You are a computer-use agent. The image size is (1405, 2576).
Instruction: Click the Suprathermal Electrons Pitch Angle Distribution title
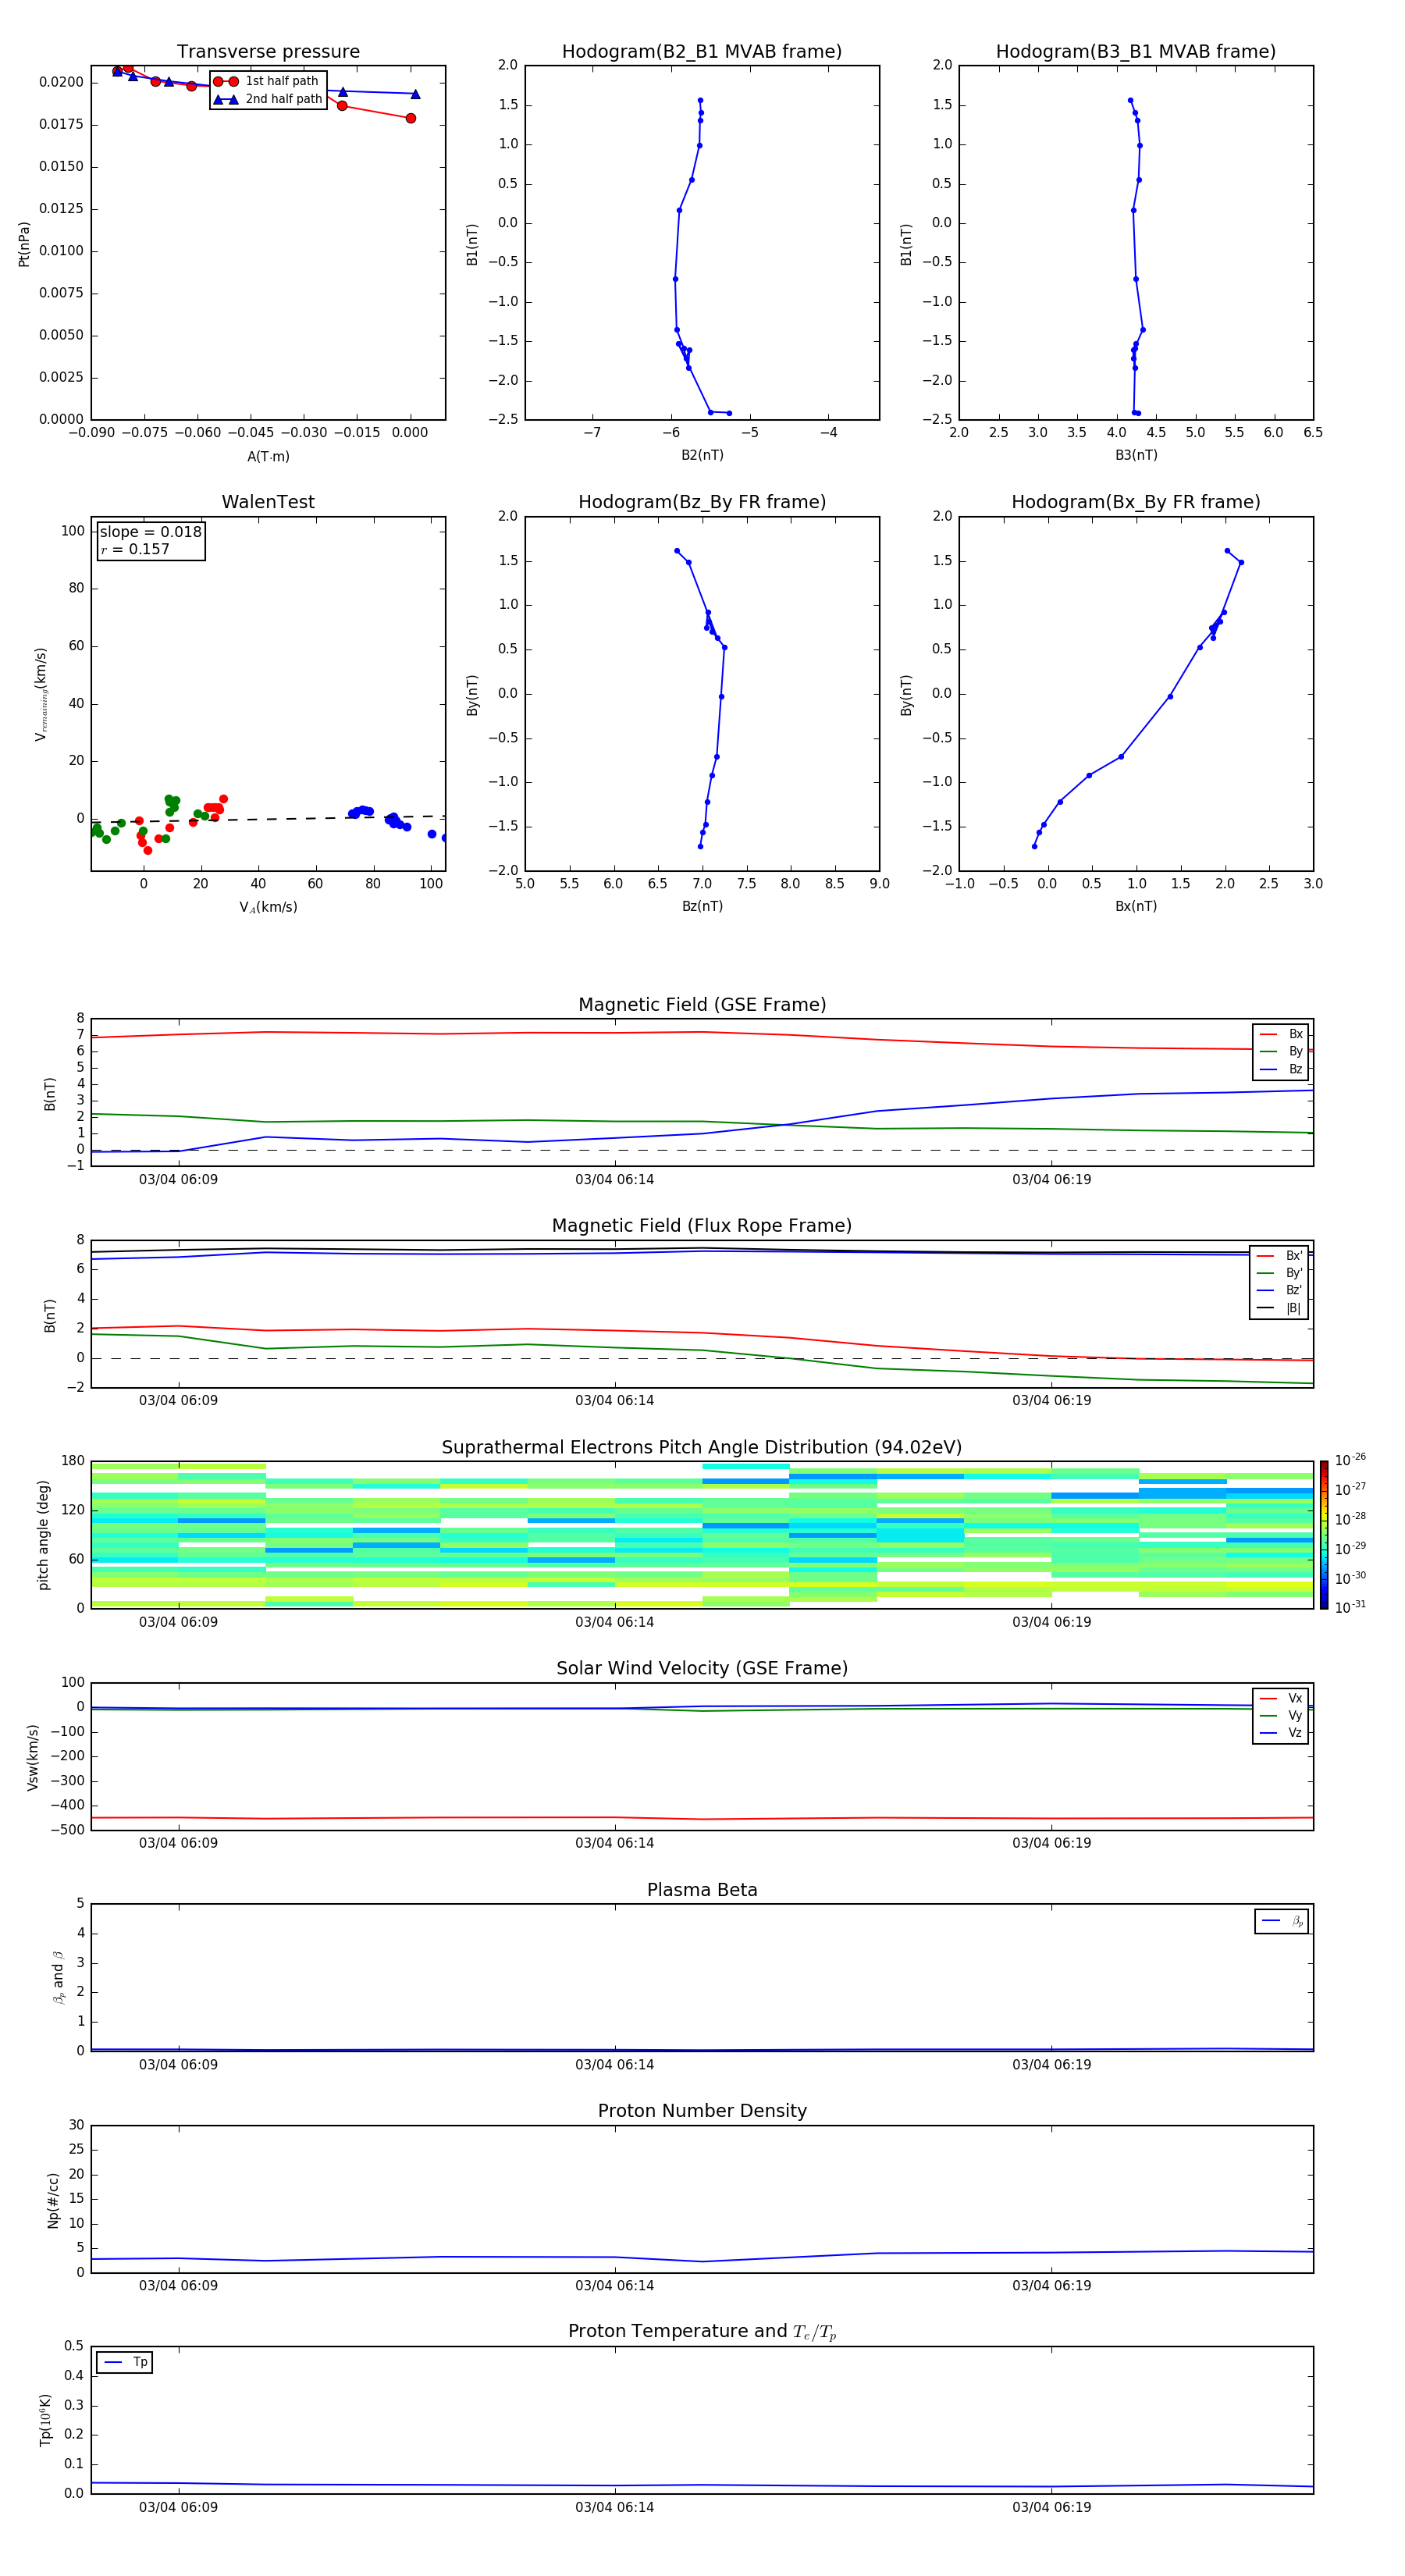[x=702, y=1447]
